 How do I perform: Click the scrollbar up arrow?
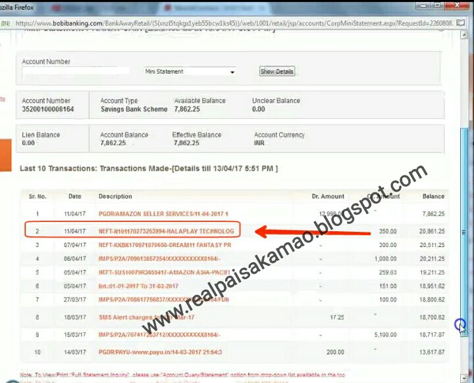click(464, 35)
